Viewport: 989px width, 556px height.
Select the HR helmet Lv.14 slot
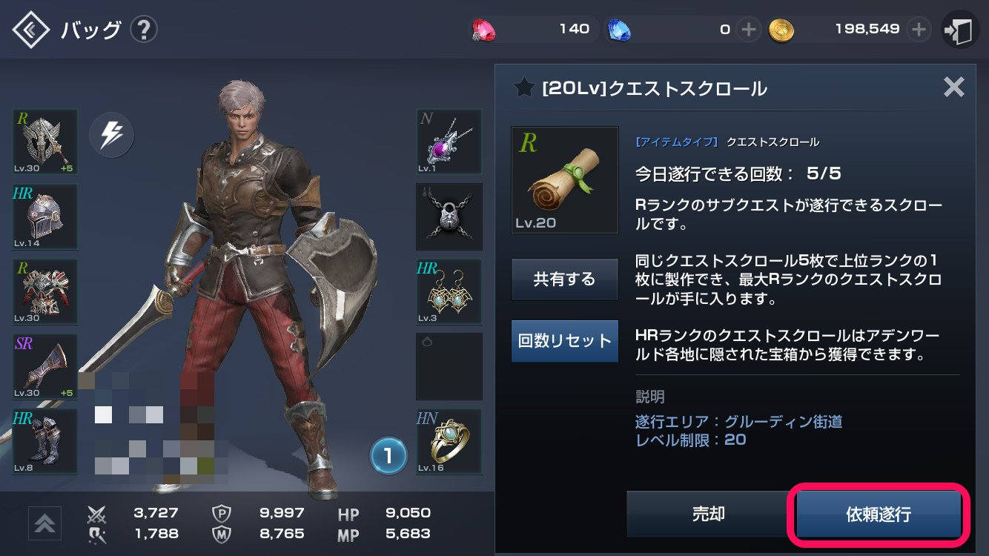pos(44,216)
